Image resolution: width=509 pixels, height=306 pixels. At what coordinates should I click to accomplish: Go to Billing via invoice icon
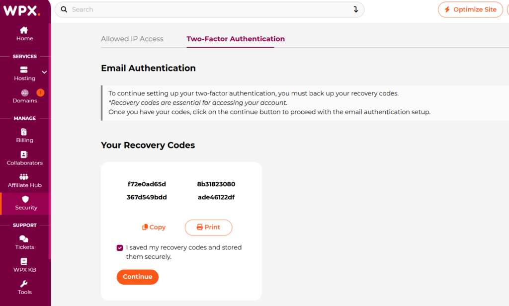(24, 132)
